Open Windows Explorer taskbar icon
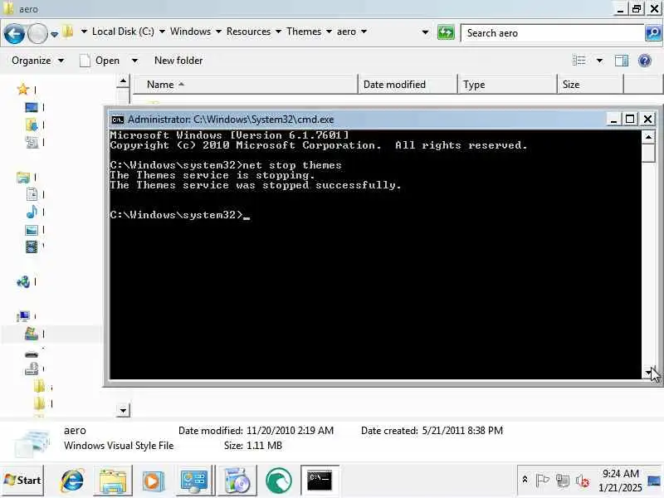The image size is (664, 498). (x=112, y=481)
